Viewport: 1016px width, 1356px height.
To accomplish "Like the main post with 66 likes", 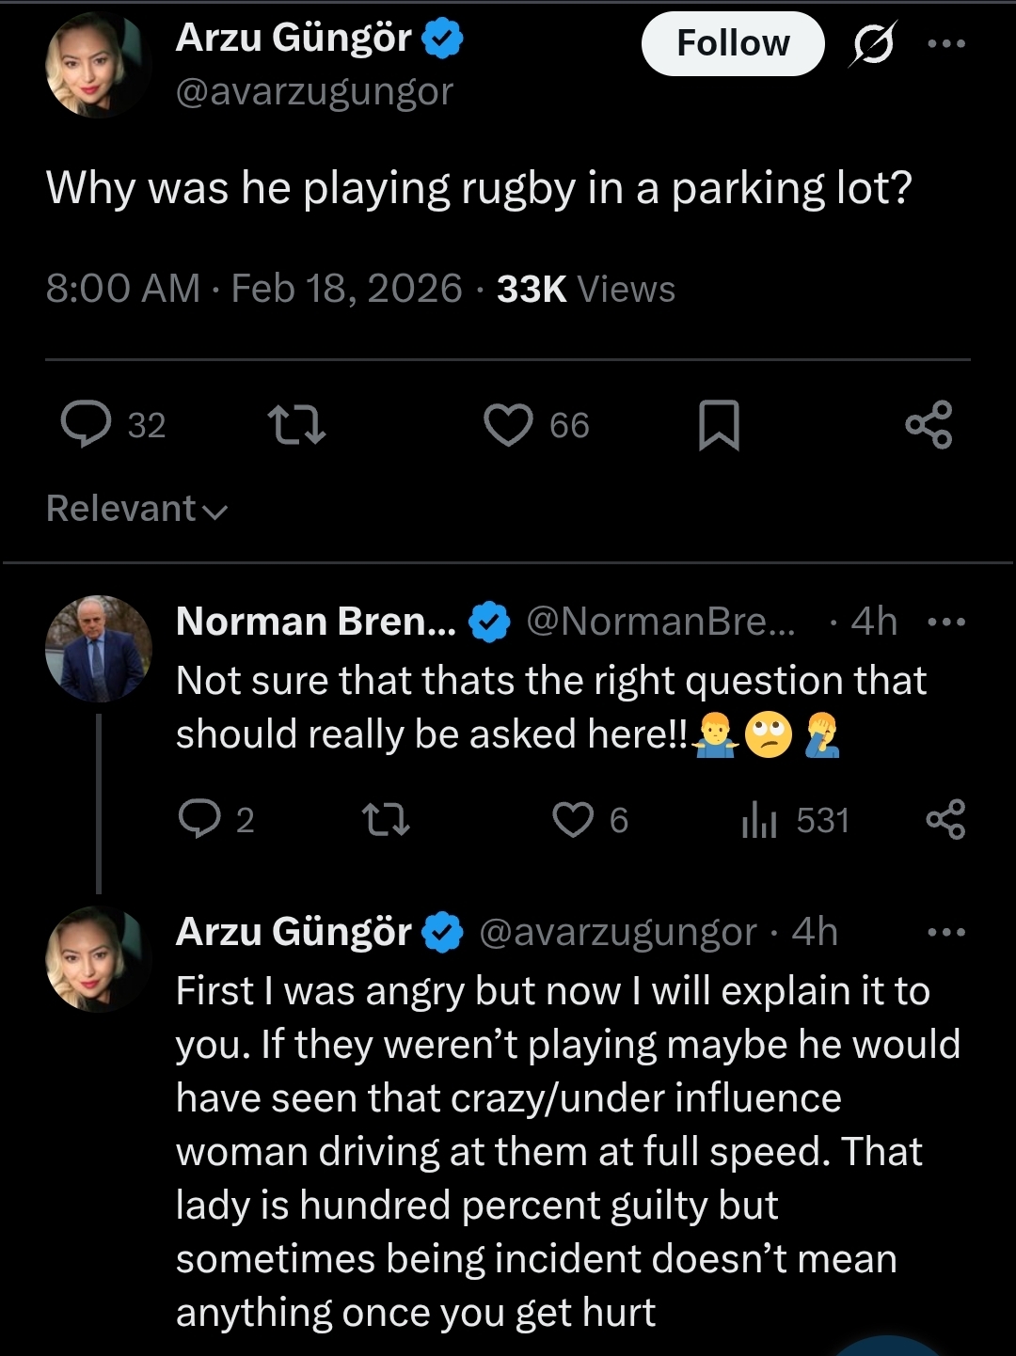I will point(509,424).
